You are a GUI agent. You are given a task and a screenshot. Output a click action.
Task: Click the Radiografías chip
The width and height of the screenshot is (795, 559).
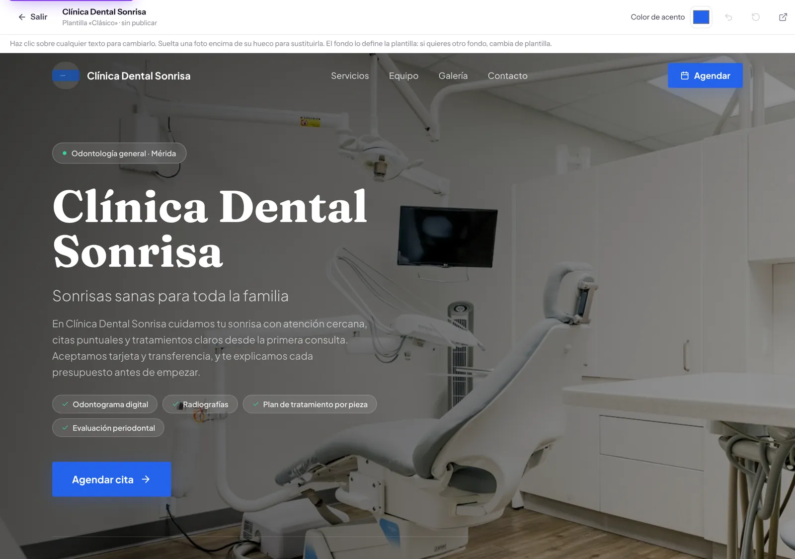coord(200,404)
